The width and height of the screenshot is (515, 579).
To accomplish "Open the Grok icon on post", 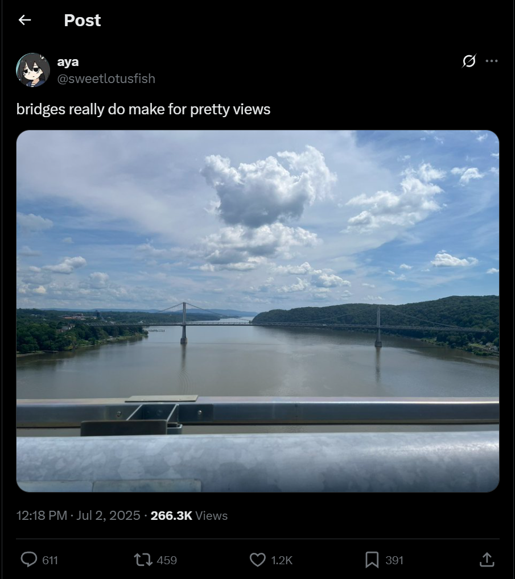I will (469, 61).
